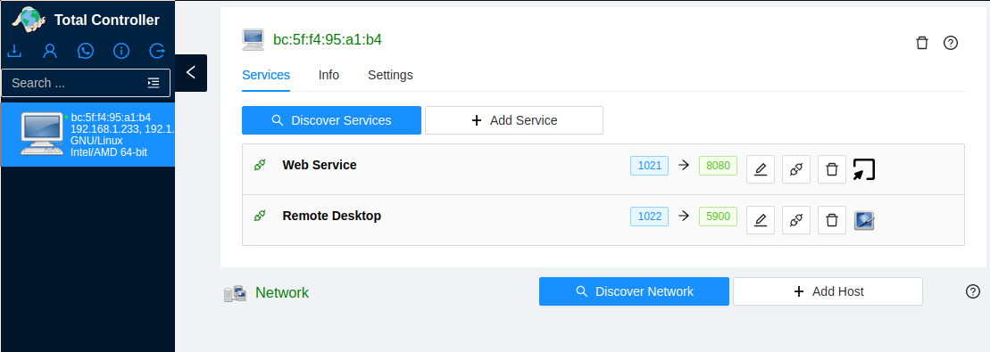
Task: Click the Add Host button
Action: tap(828, 291)
